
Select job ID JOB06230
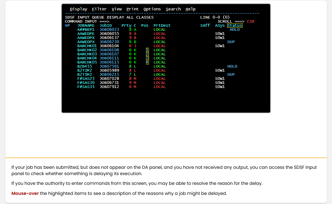coord(109,42)
